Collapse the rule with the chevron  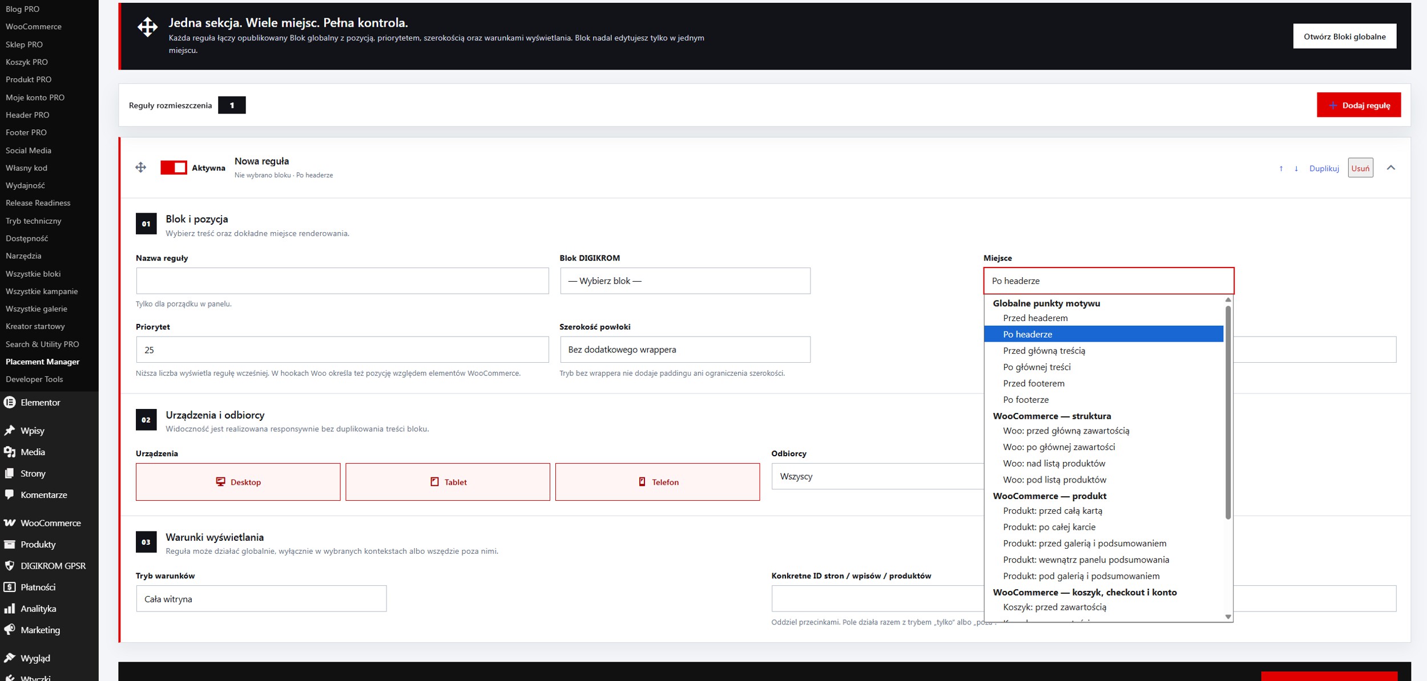1391,168
